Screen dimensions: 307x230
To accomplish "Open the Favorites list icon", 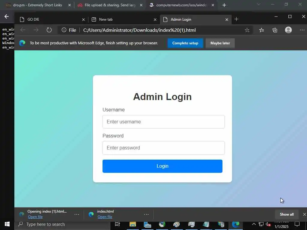I will point(261,30).
